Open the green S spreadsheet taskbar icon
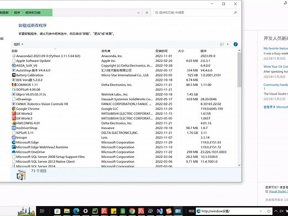The width and height of the screenshot is (288, 216). coord(122,211)
